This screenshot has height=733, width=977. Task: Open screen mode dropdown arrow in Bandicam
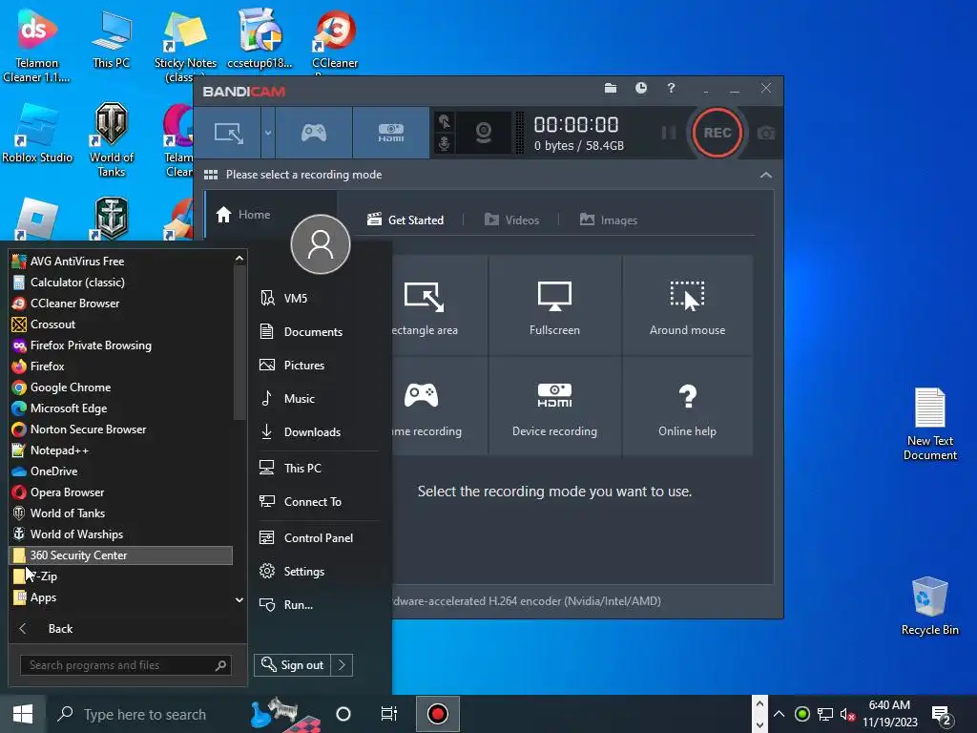click(268, 133)
